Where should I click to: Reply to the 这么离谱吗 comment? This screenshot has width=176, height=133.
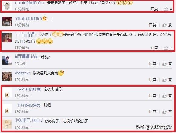click(x=152, y=96)
